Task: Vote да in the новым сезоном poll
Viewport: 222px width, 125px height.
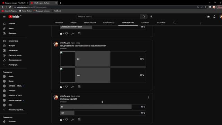Action: pos(103,59)
